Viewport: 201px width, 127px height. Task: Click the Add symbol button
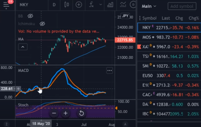[182, 6]
